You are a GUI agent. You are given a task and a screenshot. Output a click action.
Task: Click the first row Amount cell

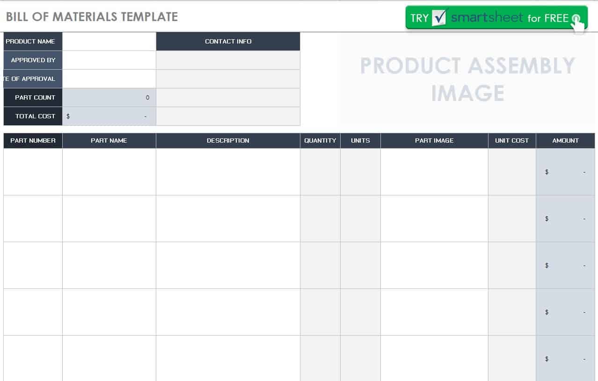coord(565,172)
